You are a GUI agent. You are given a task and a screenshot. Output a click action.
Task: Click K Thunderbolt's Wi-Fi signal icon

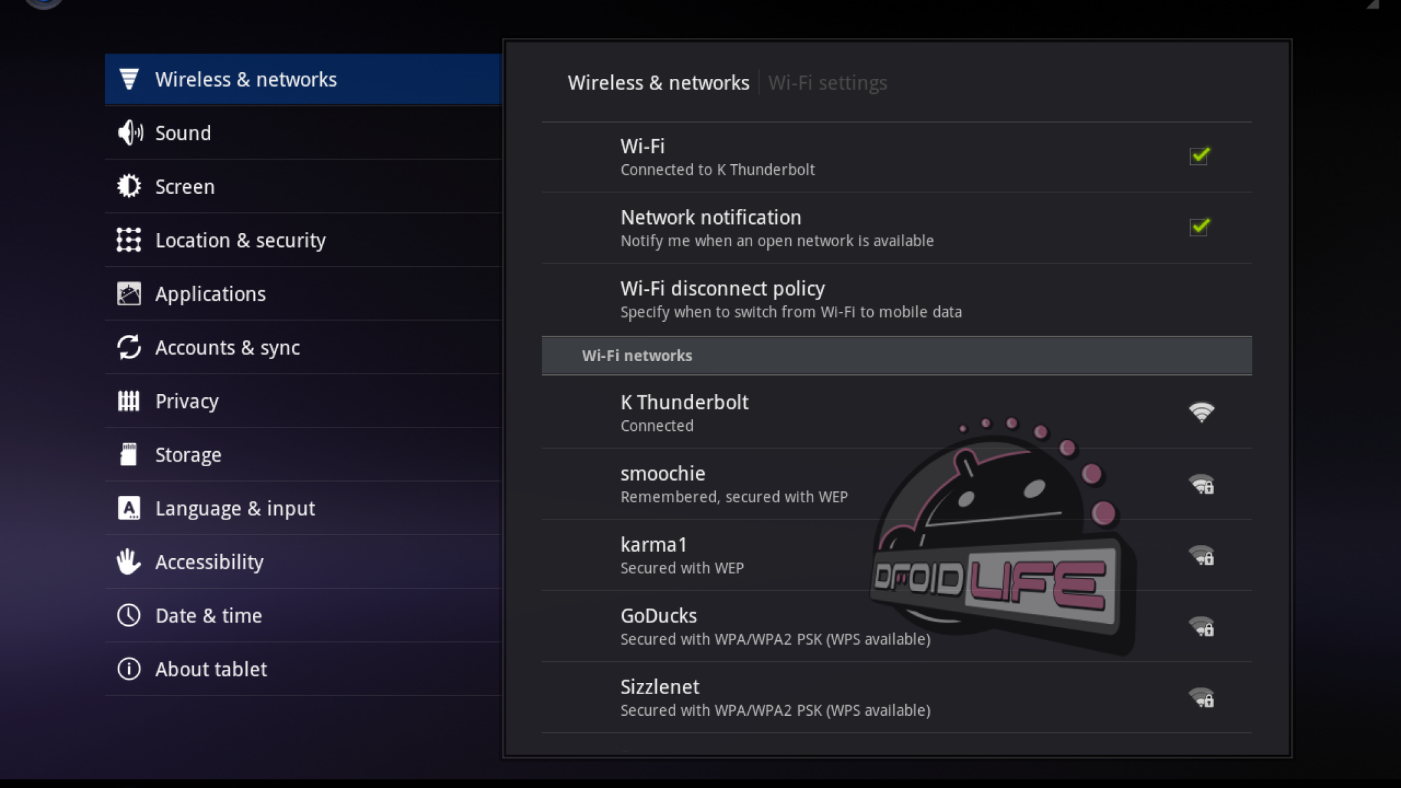[x=1201, y=412]
